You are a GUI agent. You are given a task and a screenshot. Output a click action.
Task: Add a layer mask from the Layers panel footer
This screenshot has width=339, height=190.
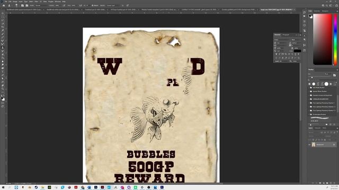[x=320, y=183]
